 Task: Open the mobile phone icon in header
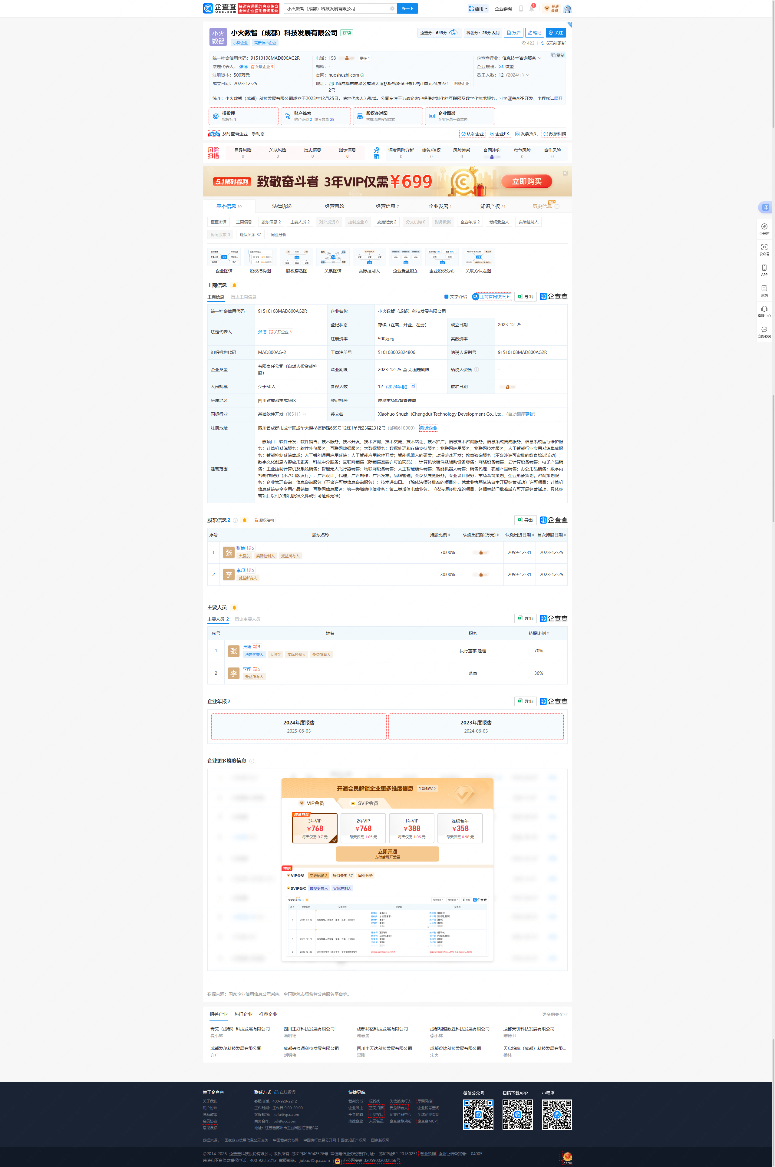521,8
